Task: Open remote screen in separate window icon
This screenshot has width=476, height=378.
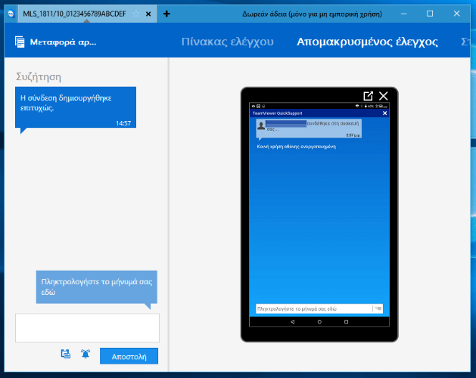Action: 368,96
